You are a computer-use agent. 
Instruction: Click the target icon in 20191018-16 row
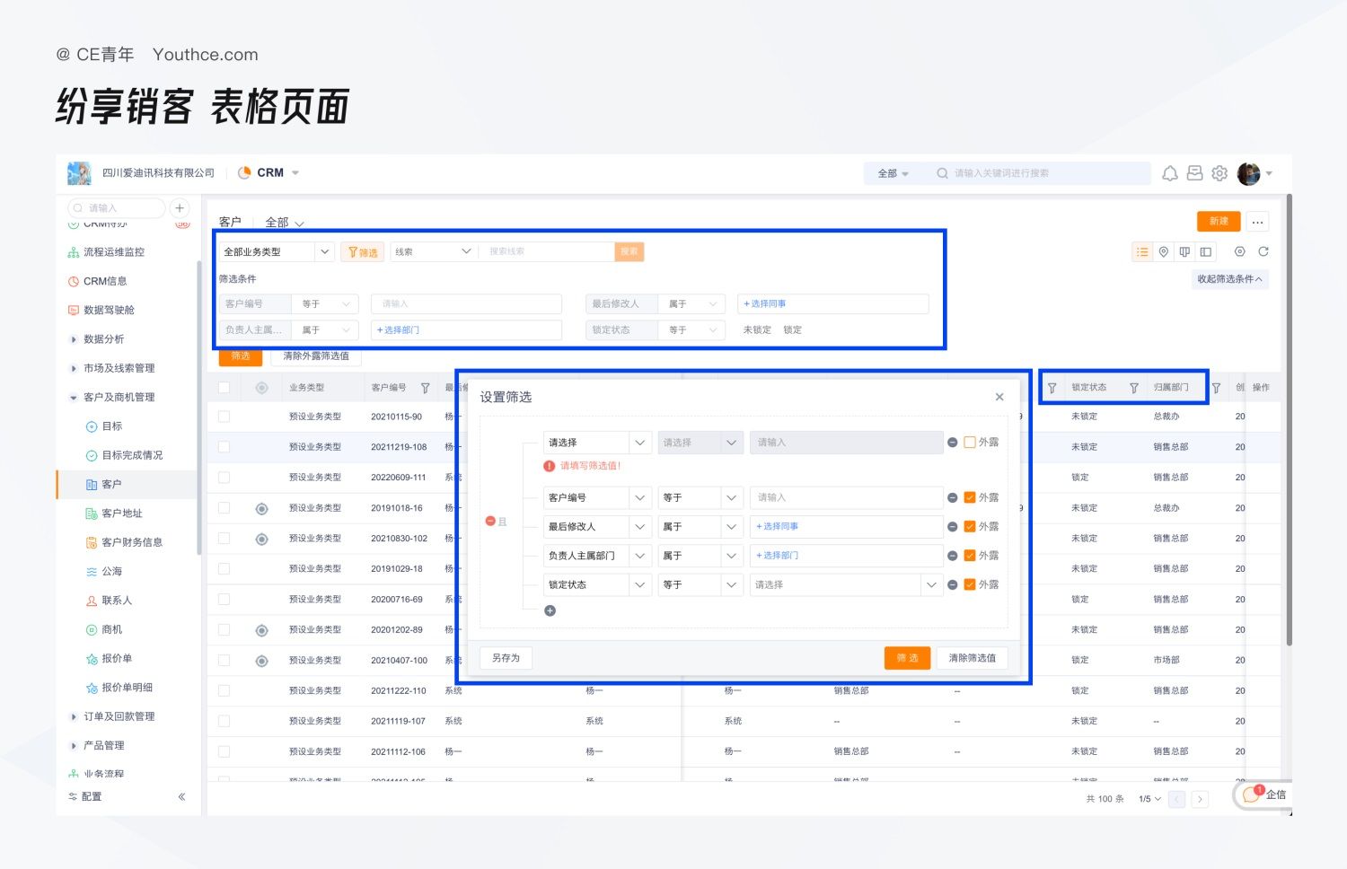point(262,508)
